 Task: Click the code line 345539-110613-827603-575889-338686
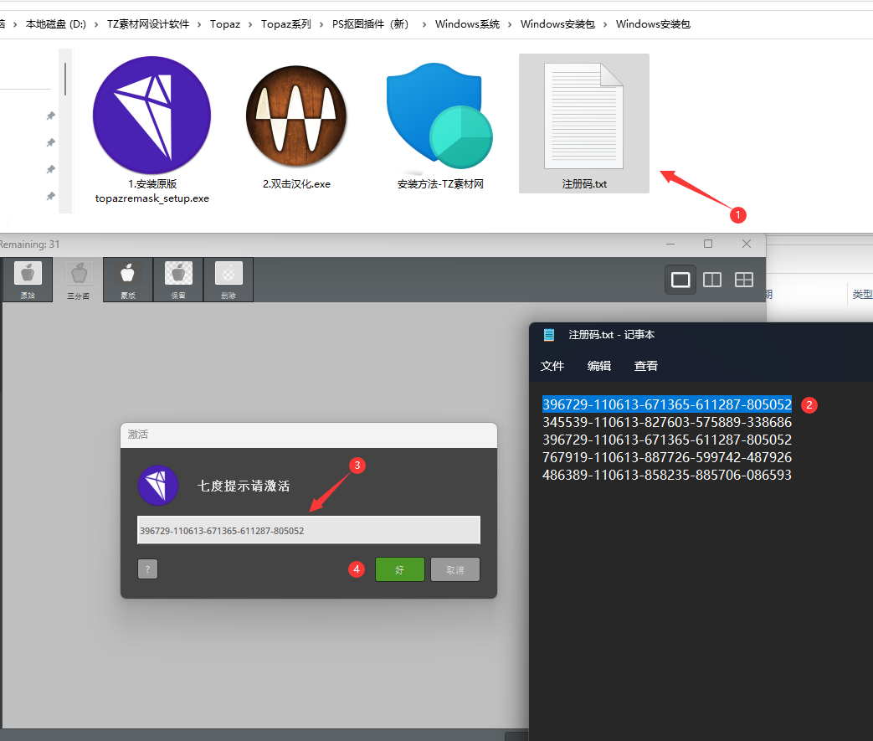(x=667, y=422)
